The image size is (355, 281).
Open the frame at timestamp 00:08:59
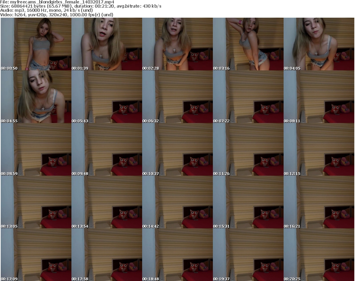pos(36,150)
